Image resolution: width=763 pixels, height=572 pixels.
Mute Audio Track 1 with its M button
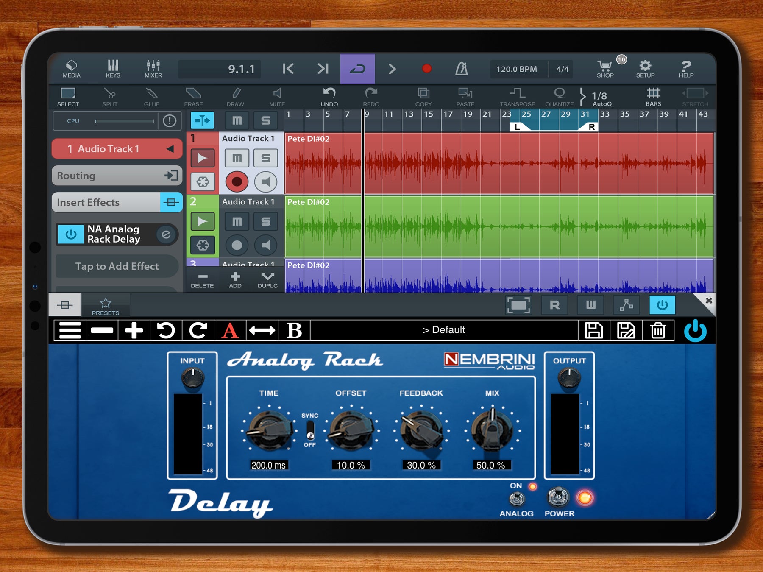[x=237, y=158]
